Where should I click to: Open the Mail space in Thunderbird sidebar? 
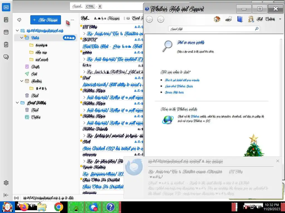6,7
